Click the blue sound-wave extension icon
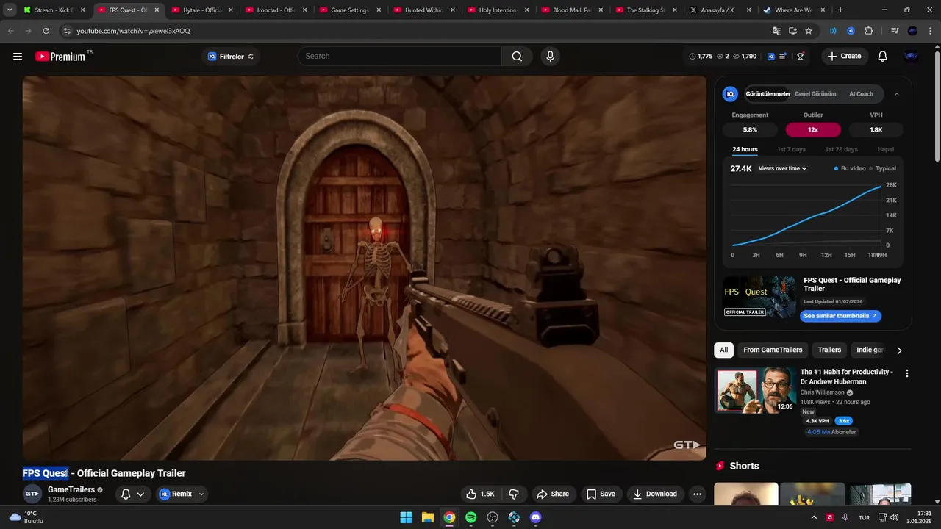Screen dimensions: 941x529 coord(833,31)
